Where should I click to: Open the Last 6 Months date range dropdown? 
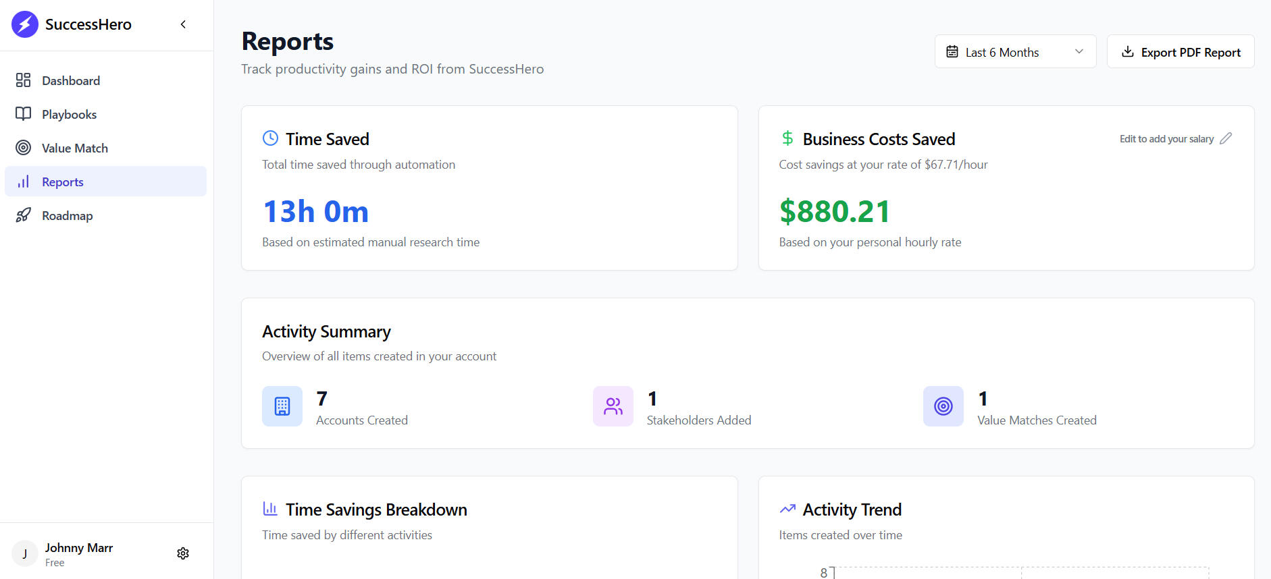point(1002,52)
